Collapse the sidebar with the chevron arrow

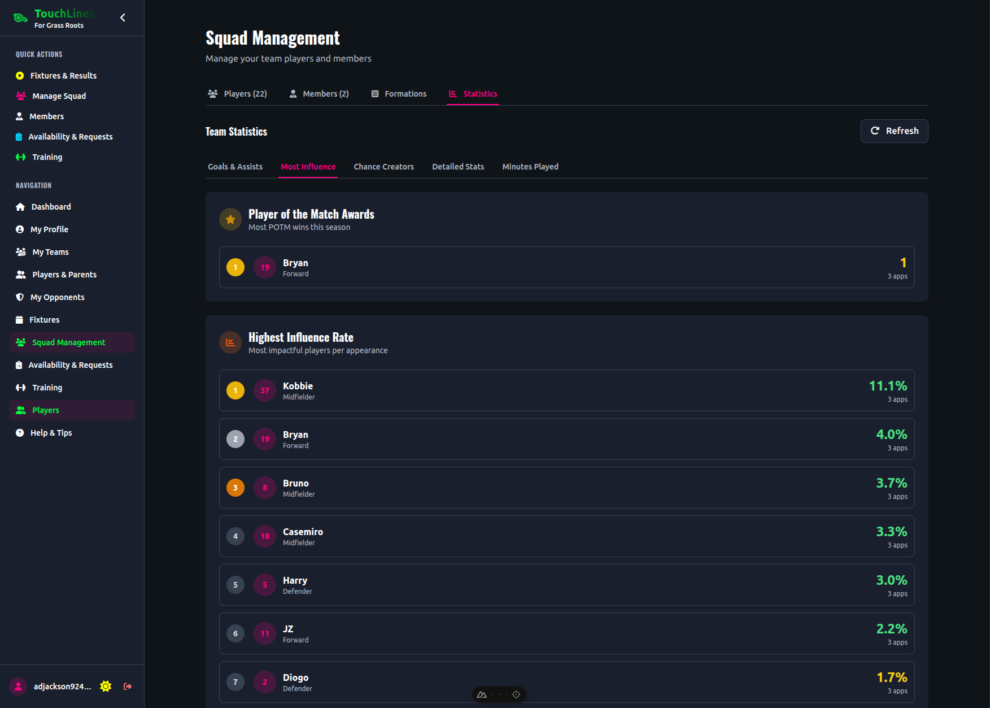[123, 17]
